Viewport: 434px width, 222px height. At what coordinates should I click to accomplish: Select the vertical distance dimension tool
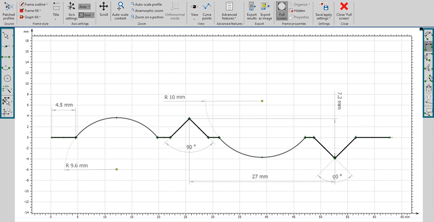(428, 57)
